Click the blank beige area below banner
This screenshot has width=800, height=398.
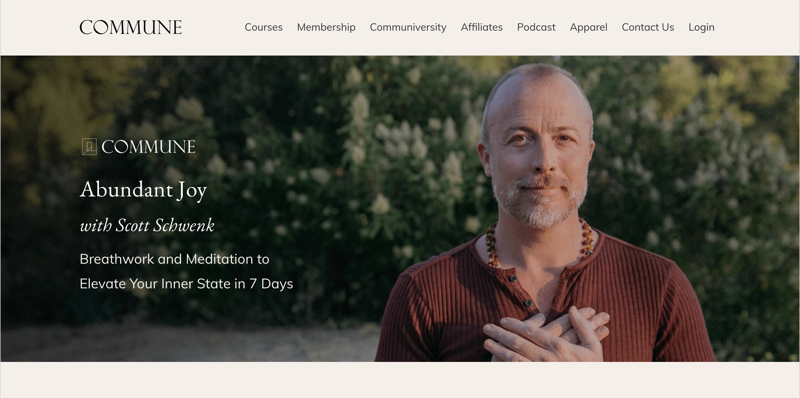pos(400,380)
